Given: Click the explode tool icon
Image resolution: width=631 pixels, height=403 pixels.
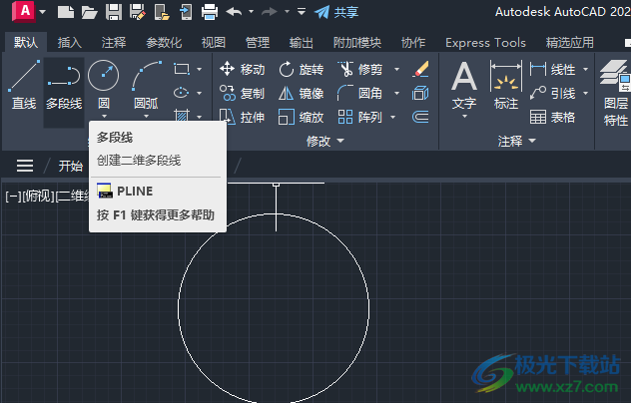Looking at the screenshot, I should tap(421, 93).
